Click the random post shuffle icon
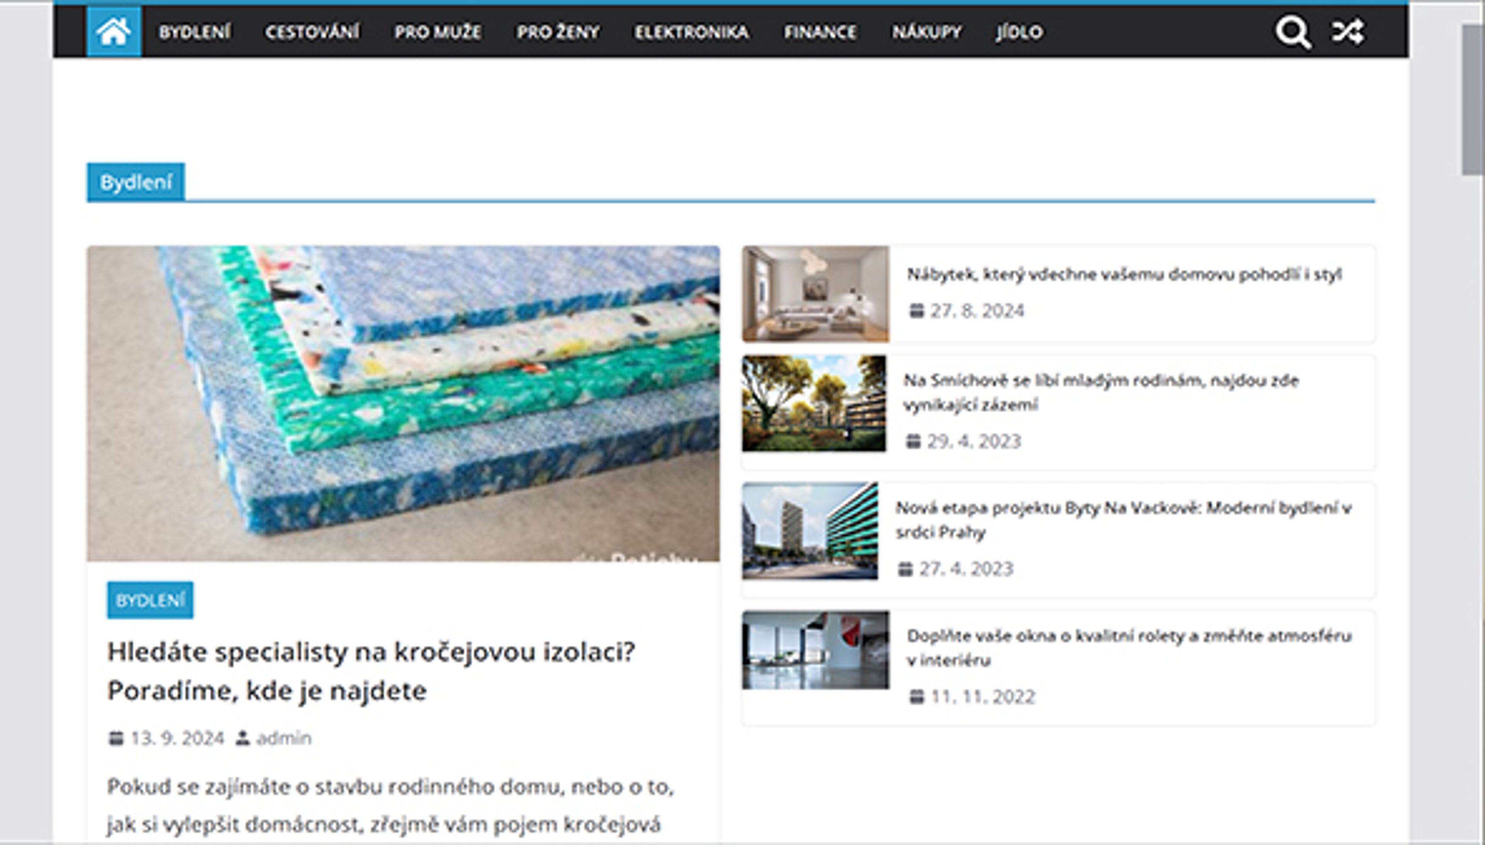The width and height of the screenshot is (1485, 845). [x=1347, y=32]
